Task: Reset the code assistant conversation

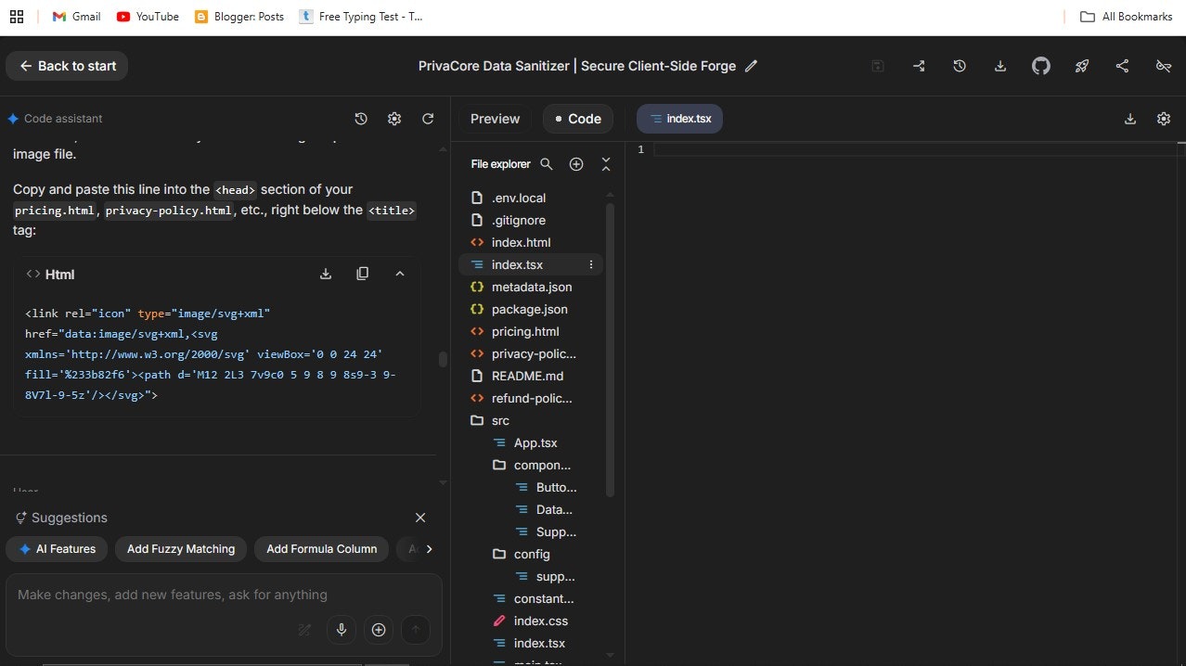Action: click(428, 119)
